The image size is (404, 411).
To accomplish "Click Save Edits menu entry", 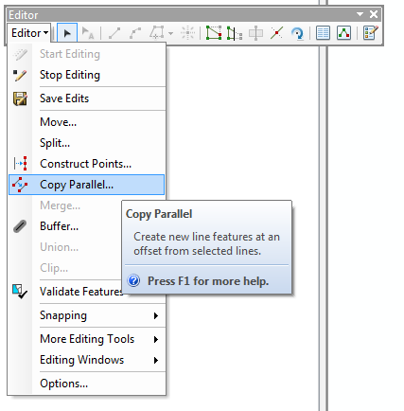I will coord(87,98).
